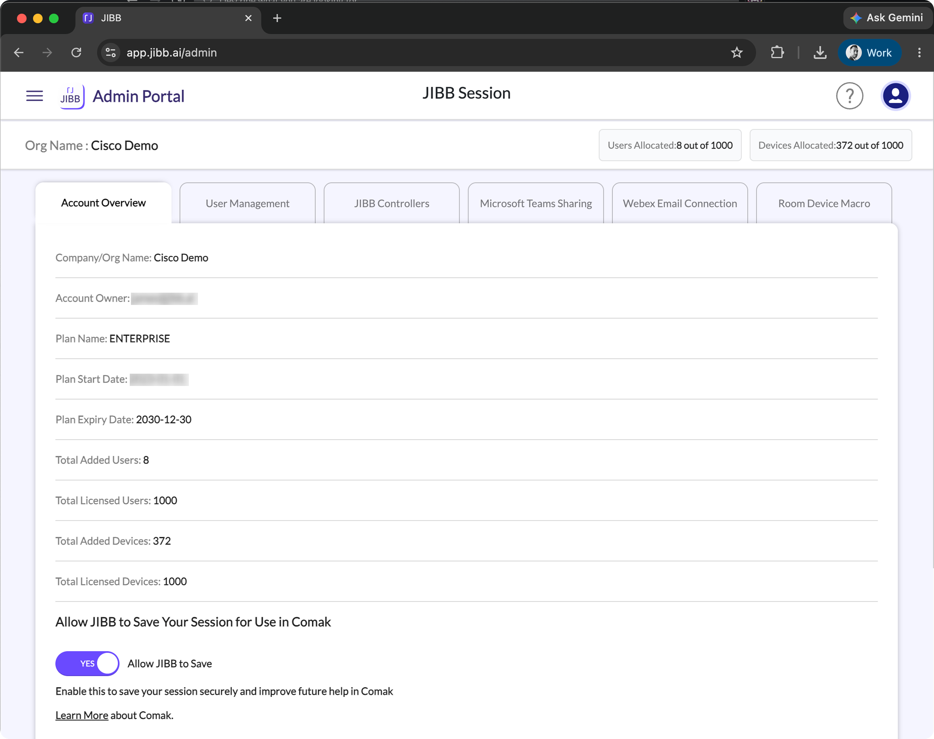The width and height of the screenshot is (934, 739).
Task: Bookmark the page with the star icon
Action: (x=736, y=53)
